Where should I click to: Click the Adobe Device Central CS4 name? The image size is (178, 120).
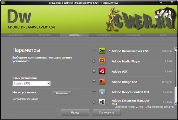[130, 92]
